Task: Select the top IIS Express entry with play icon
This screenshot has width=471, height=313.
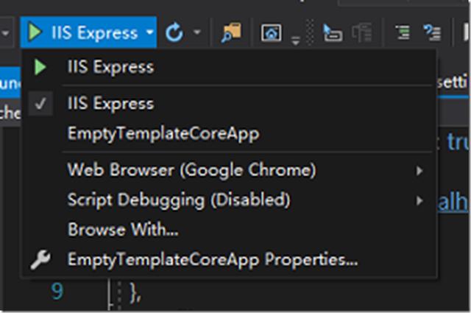Action: (230, 67)
